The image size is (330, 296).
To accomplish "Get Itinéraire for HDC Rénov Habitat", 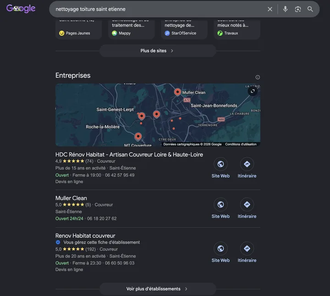I will 247,168.
